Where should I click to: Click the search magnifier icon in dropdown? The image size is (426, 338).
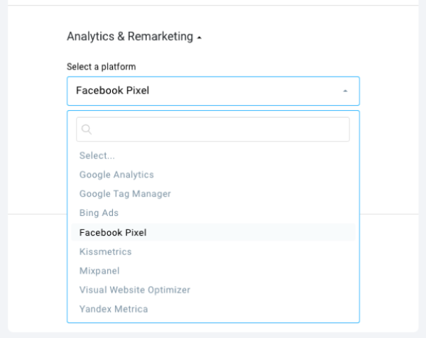87,129
